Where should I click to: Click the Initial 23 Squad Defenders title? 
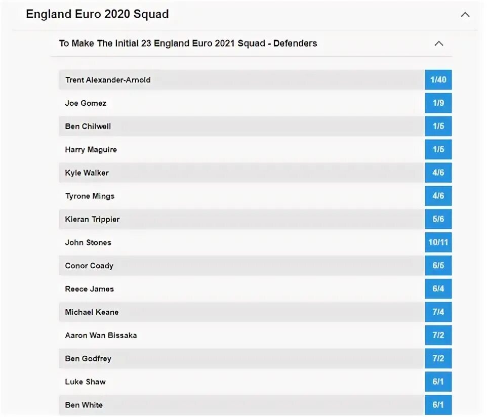188,44
